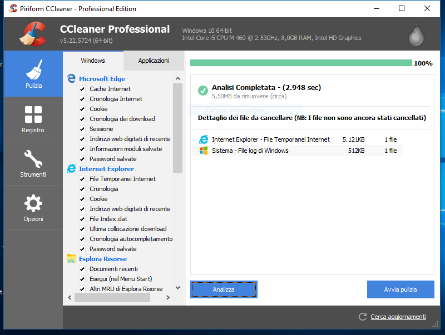
Task: Disable the File Index.dat checkbox
Action: 82,219
